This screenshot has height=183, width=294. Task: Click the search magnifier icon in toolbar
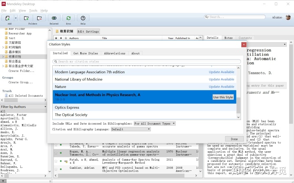point(207,17)
